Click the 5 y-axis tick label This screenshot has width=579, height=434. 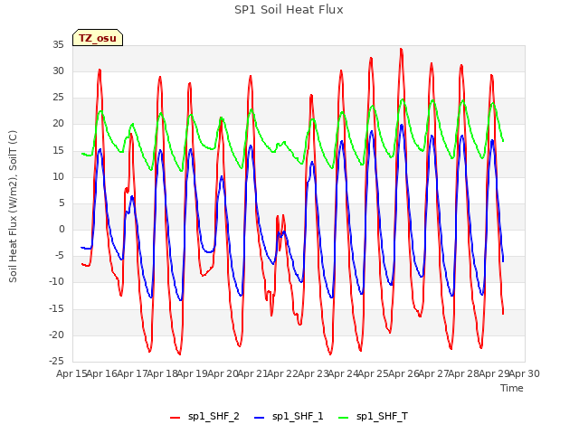pos(62,203)
